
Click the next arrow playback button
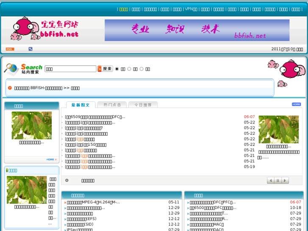[x=285, y=180]
